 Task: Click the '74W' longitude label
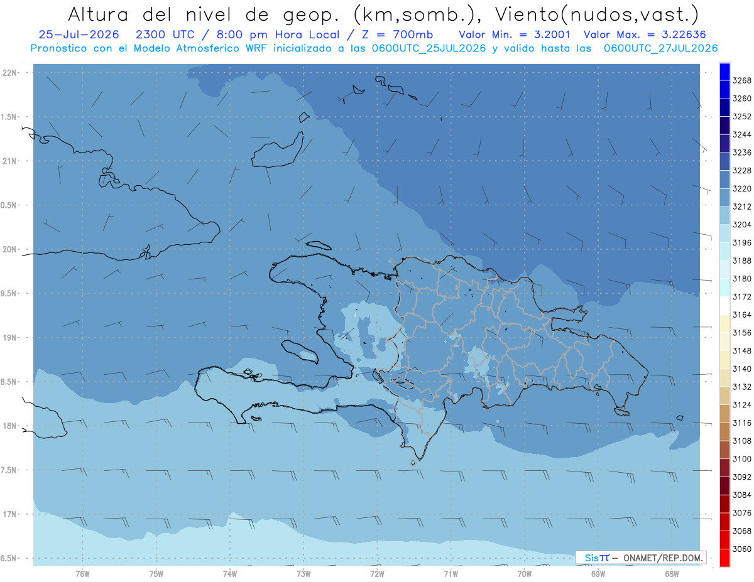[x=230, y=574]
